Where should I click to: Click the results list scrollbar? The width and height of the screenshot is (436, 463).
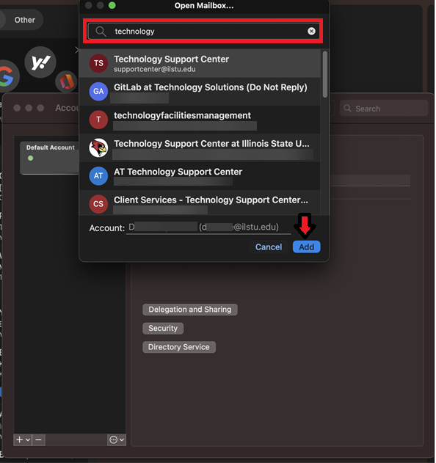[325, 74]
